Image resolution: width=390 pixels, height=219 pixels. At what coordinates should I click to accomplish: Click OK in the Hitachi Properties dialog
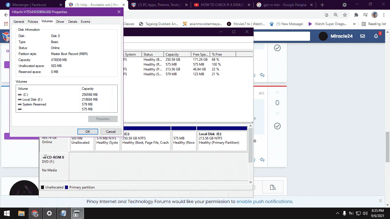pos(88,131)
